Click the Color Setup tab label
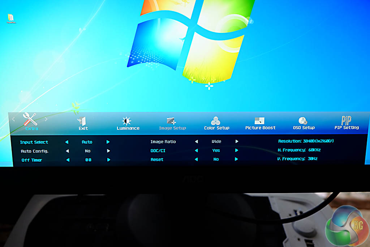The image size is (370, 247). click(217, 128)
